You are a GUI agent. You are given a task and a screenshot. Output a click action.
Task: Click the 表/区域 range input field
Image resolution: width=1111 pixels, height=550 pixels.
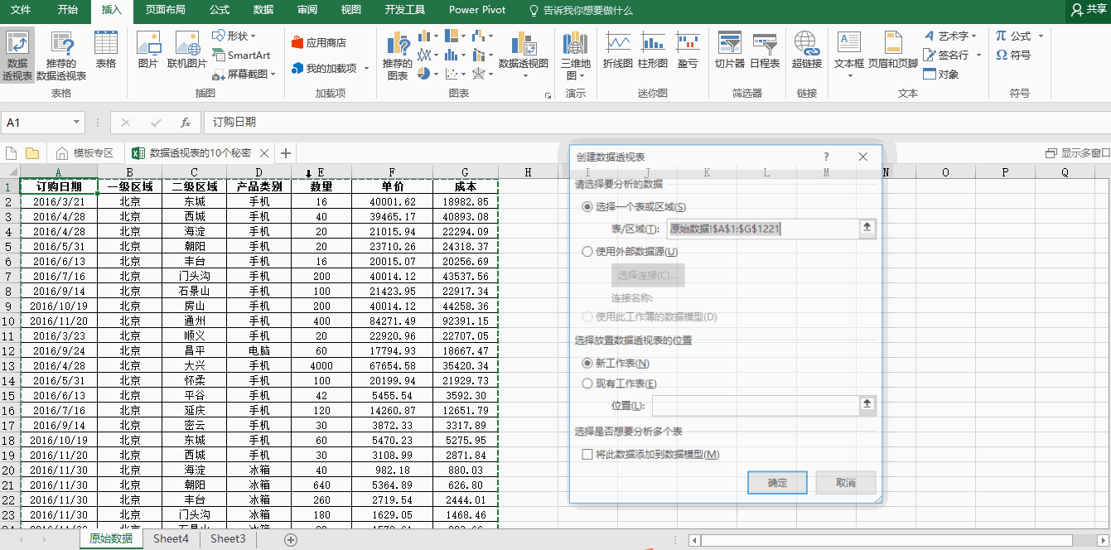pyautogui.click(x=762, y=229)
